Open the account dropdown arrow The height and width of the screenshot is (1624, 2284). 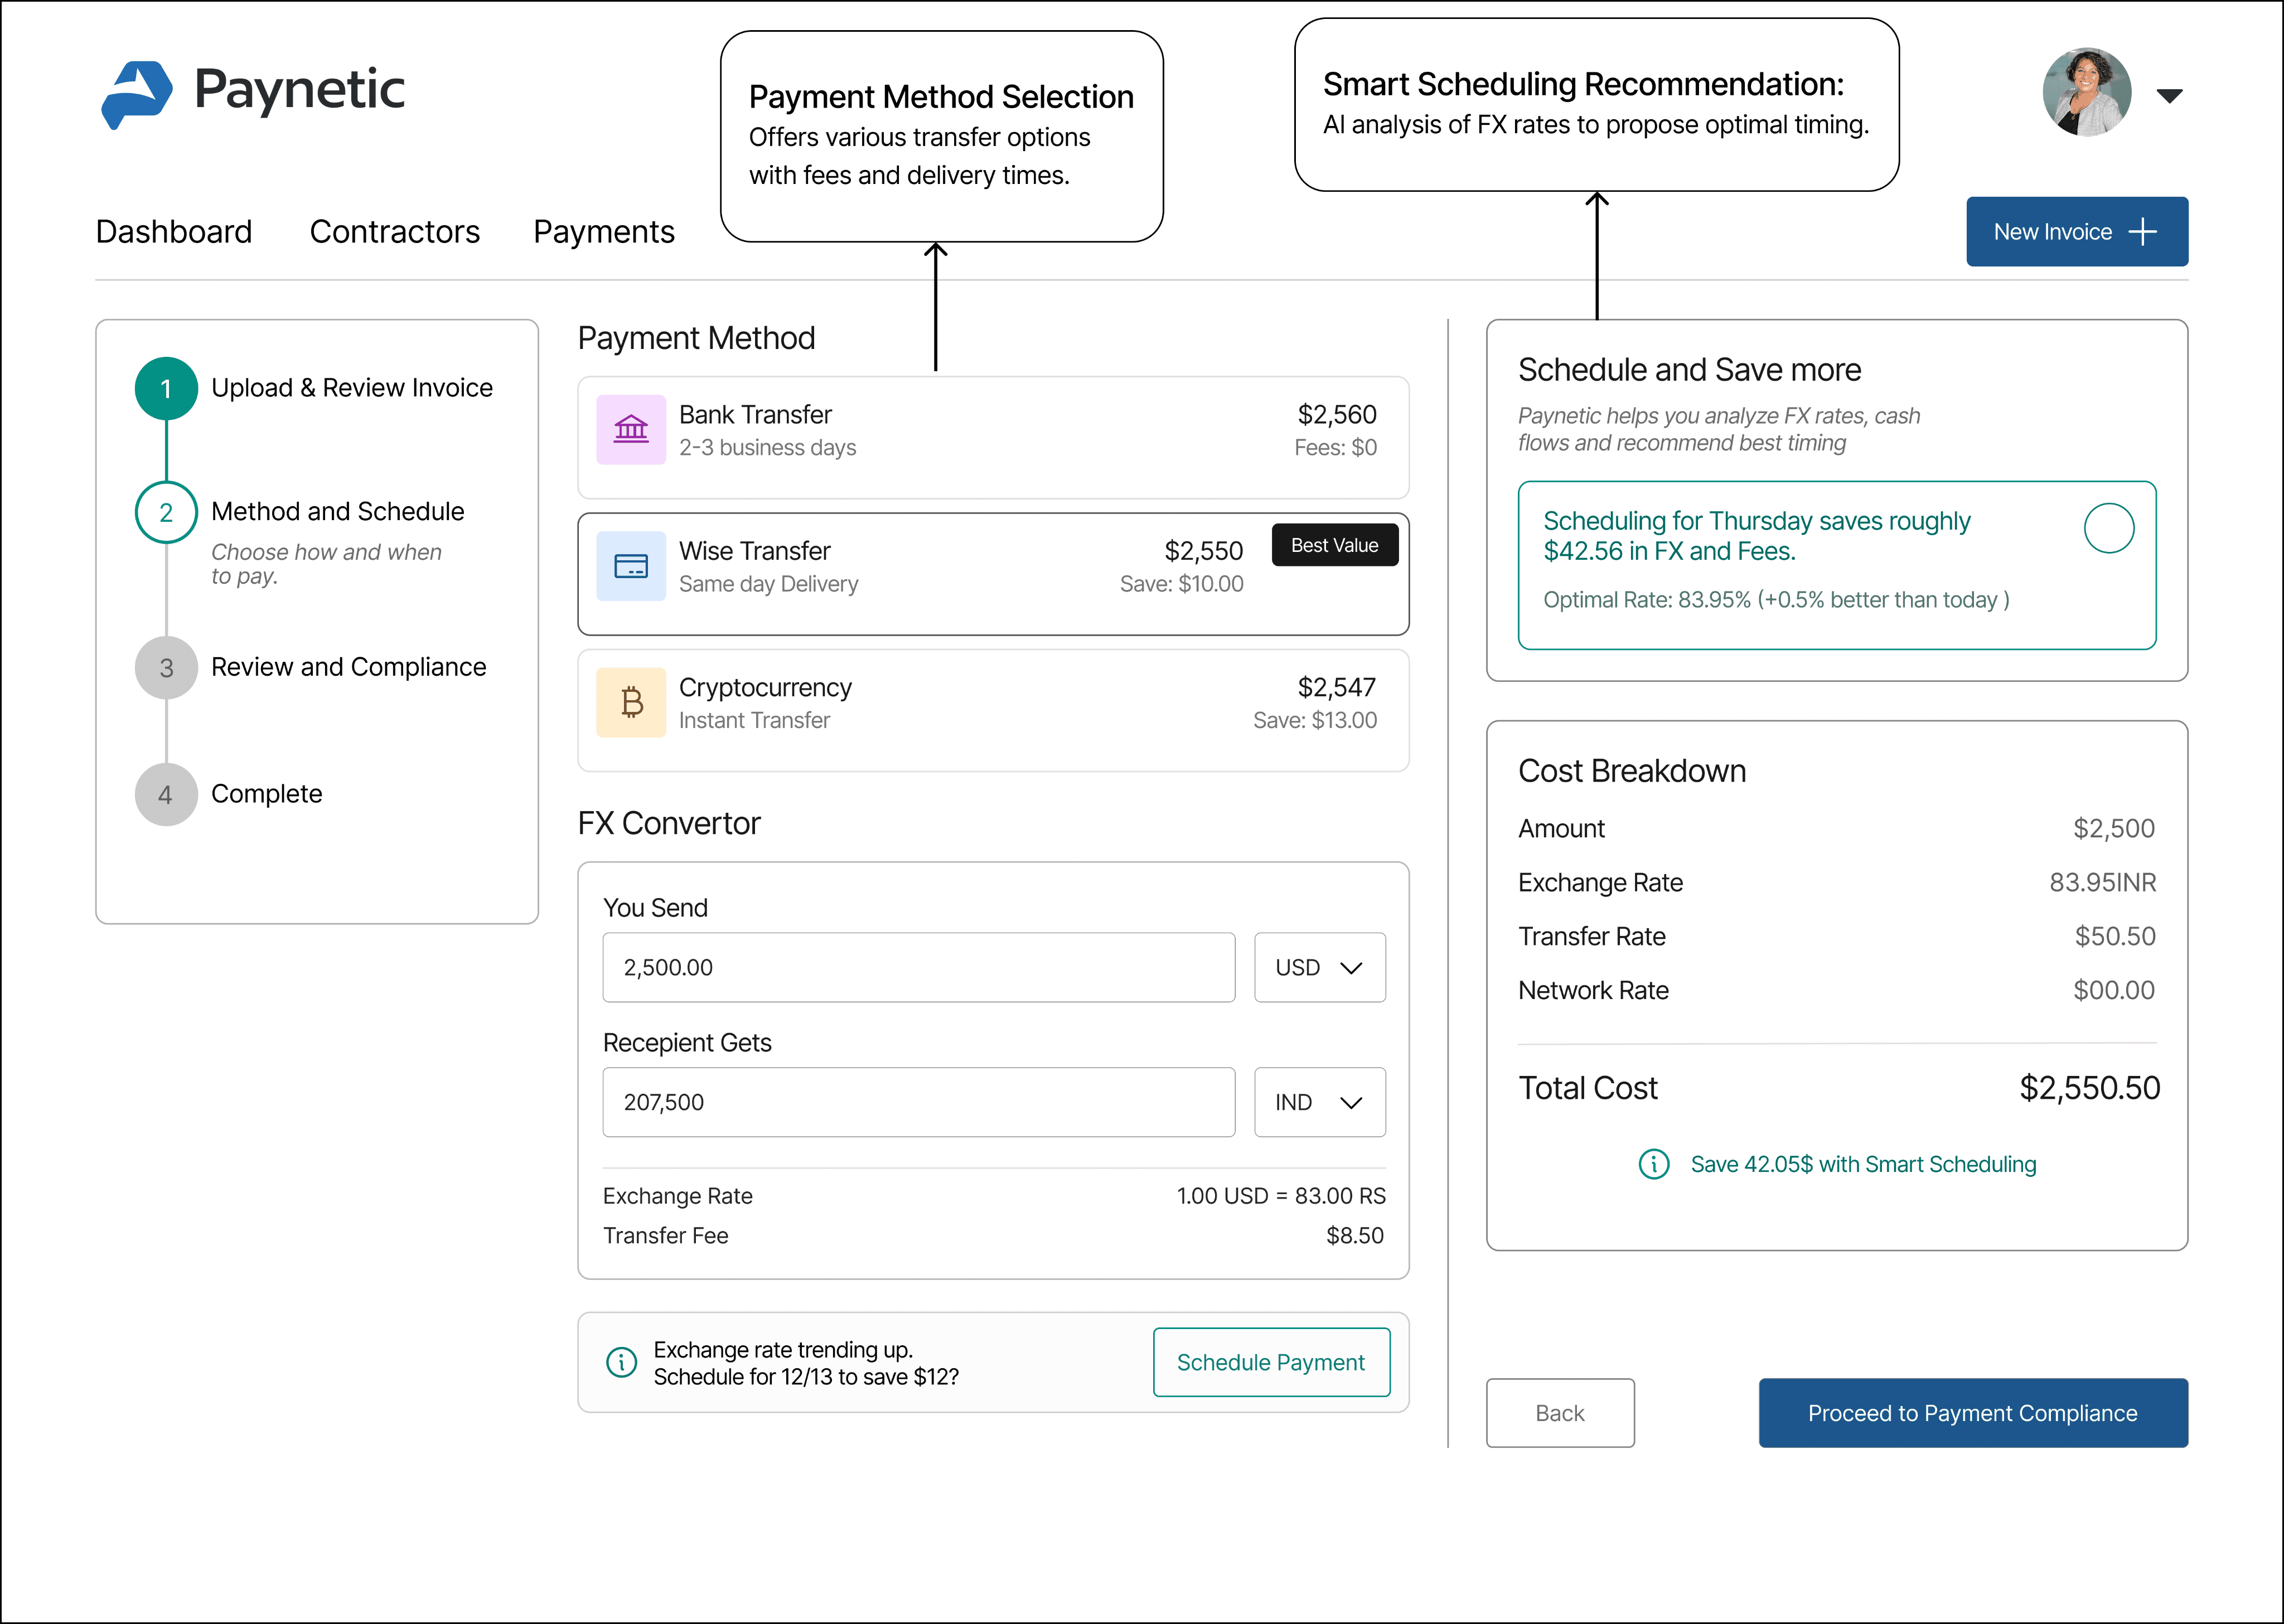click(2169, 96)
